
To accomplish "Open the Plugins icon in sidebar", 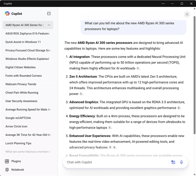I will (7, 161).
